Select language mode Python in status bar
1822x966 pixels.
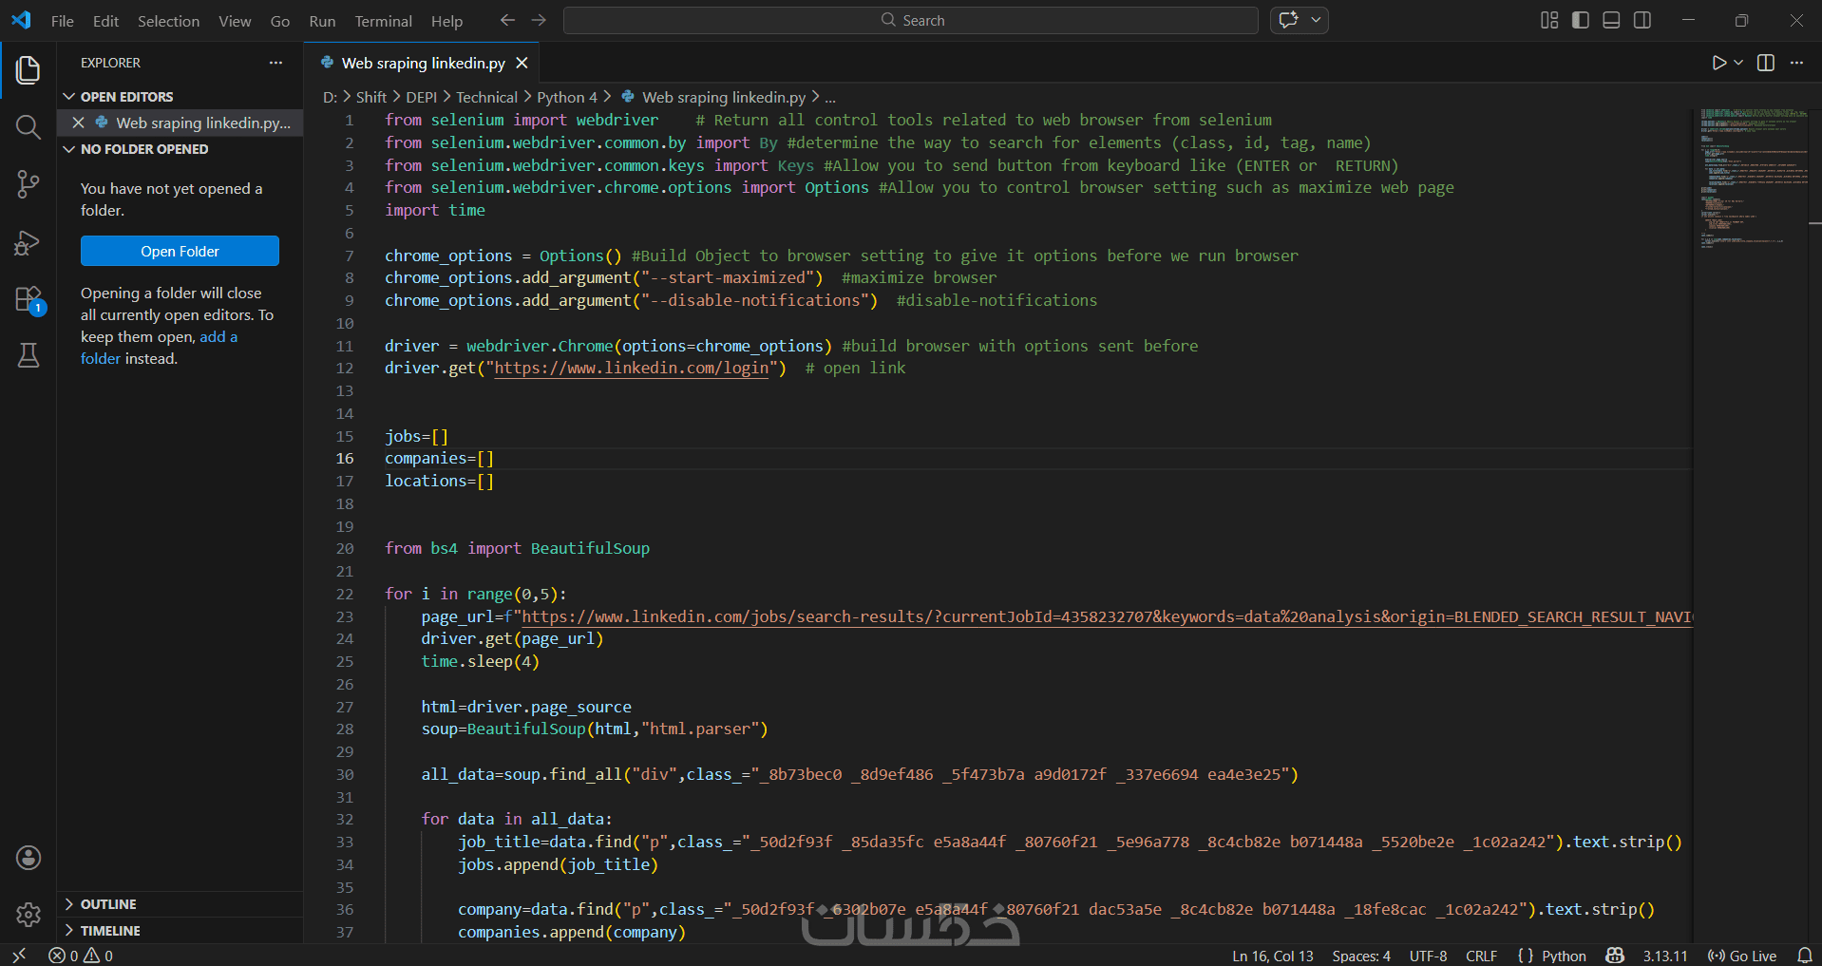coord(1564,956)
